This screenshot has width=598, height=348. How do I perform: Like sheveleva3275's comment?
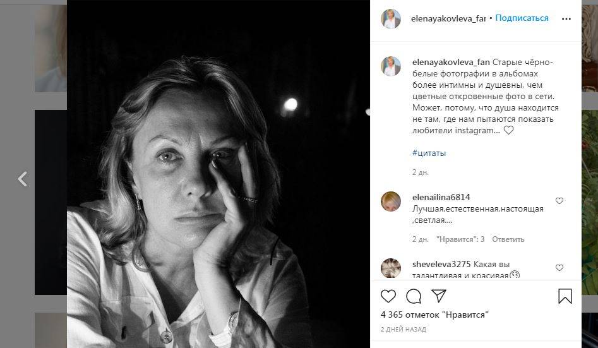coord(559,268)
